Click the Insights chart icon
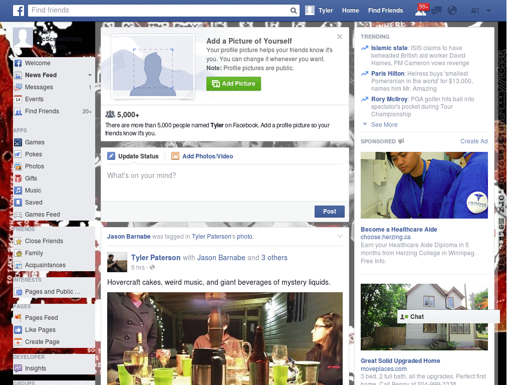This screenshot has width=513, height=385. (x=18, y=368)
